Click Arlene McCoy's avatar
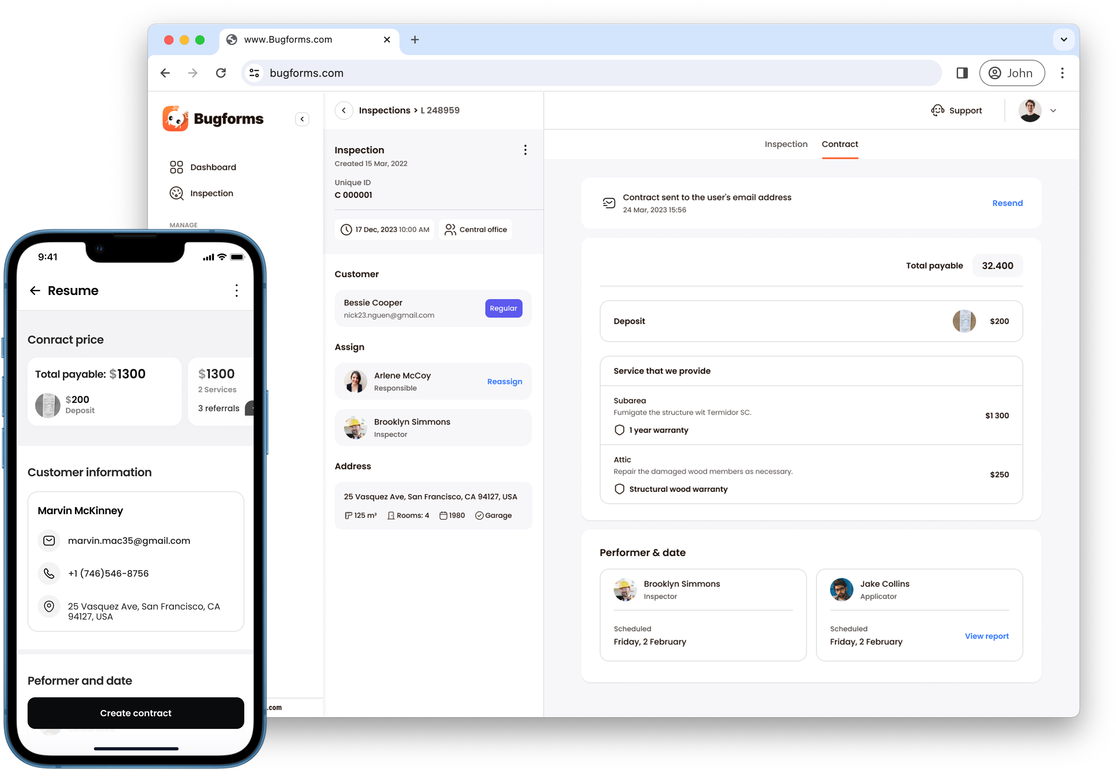This screenshot has width=1116, height=782. pyautogui.click(x=355, y=381)
